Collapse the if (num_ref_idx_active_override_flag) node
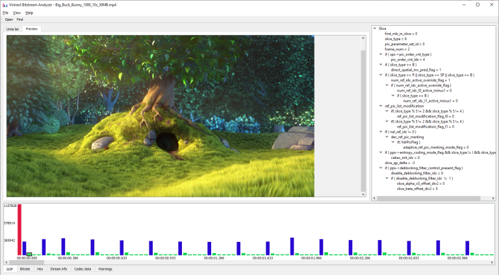The width and height of the screenshot is (499, 275). pyautogui.click(x=387, y=86)
